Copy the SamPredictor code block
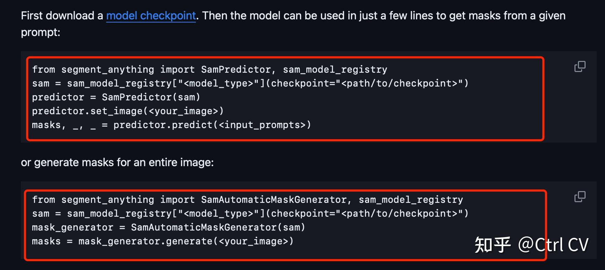The height and width of the screenshot is (270, 605). tap(580, 66)
